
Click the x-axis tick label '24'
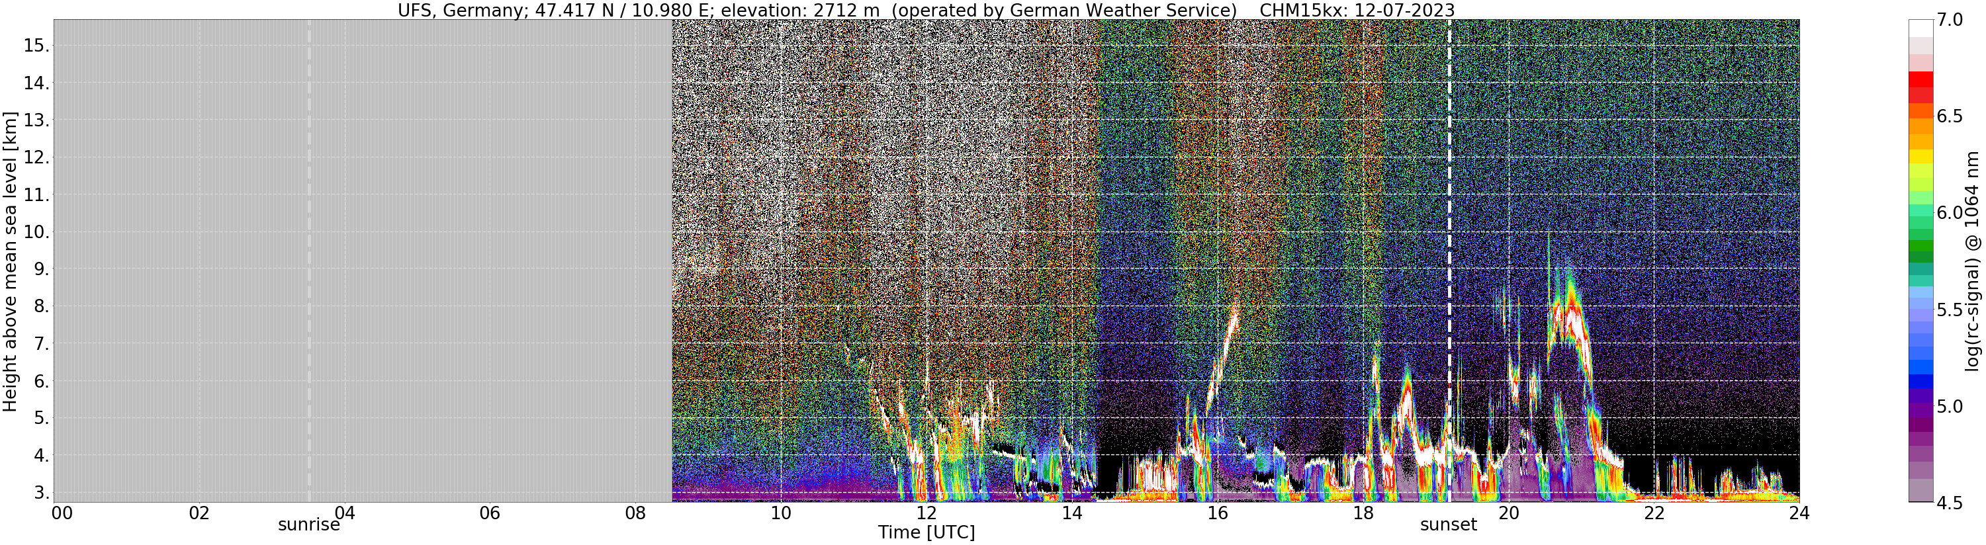[1799, 513]
